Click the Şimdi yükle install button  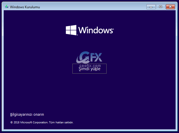[89, 68]
